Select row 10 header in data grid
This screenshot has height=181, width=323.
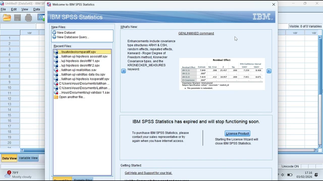(x=10, y=87)
